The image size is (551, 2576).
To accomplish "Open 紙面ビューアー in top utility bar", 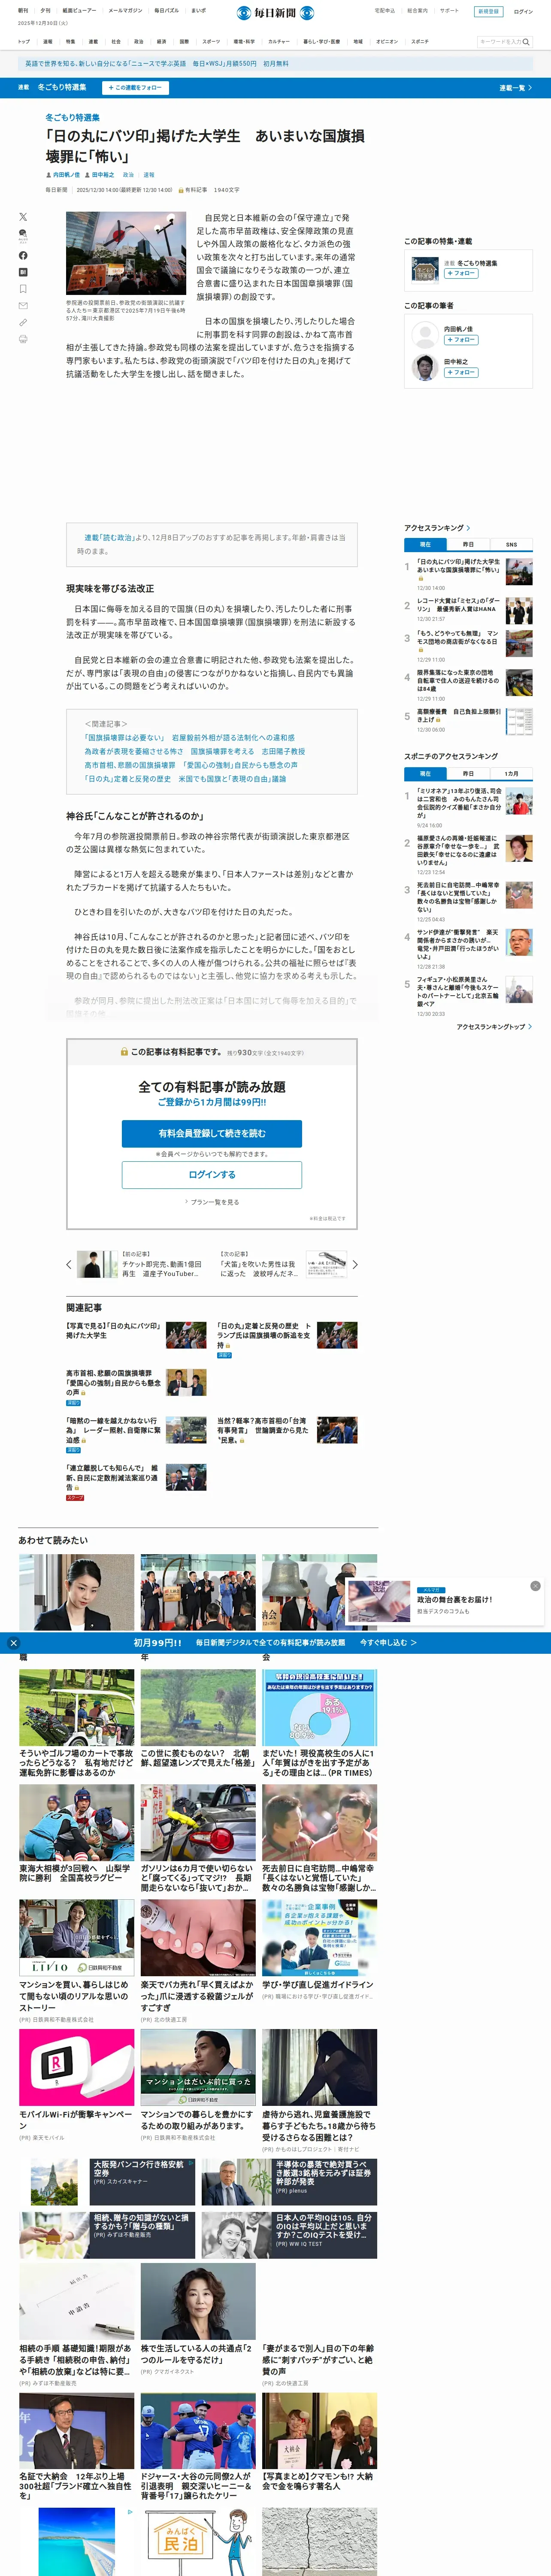I will (80, 11).
